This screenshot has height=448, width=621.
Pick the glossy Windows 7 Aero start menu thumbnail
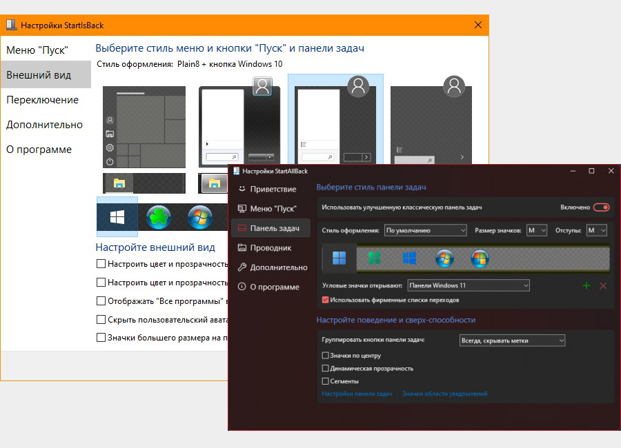239,123
